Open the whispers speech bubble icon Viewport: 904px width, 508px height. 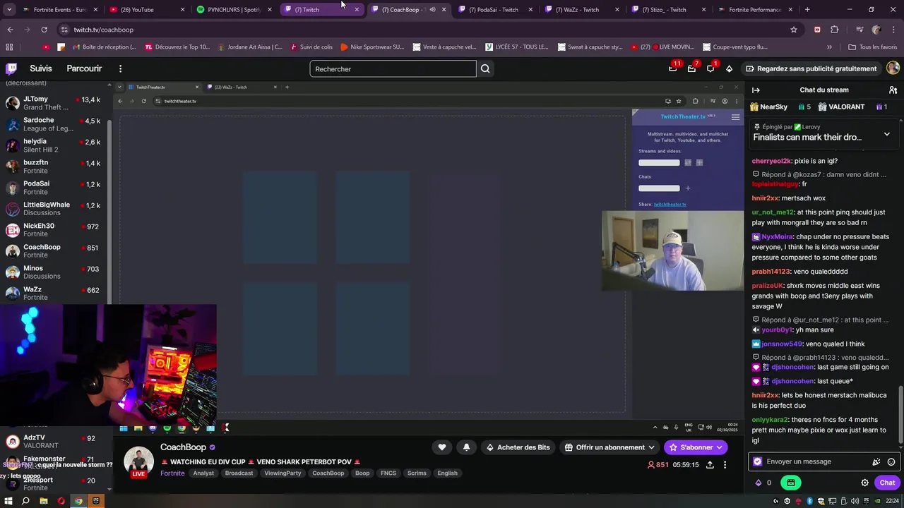pyautogui.click(x=710, y=68)
